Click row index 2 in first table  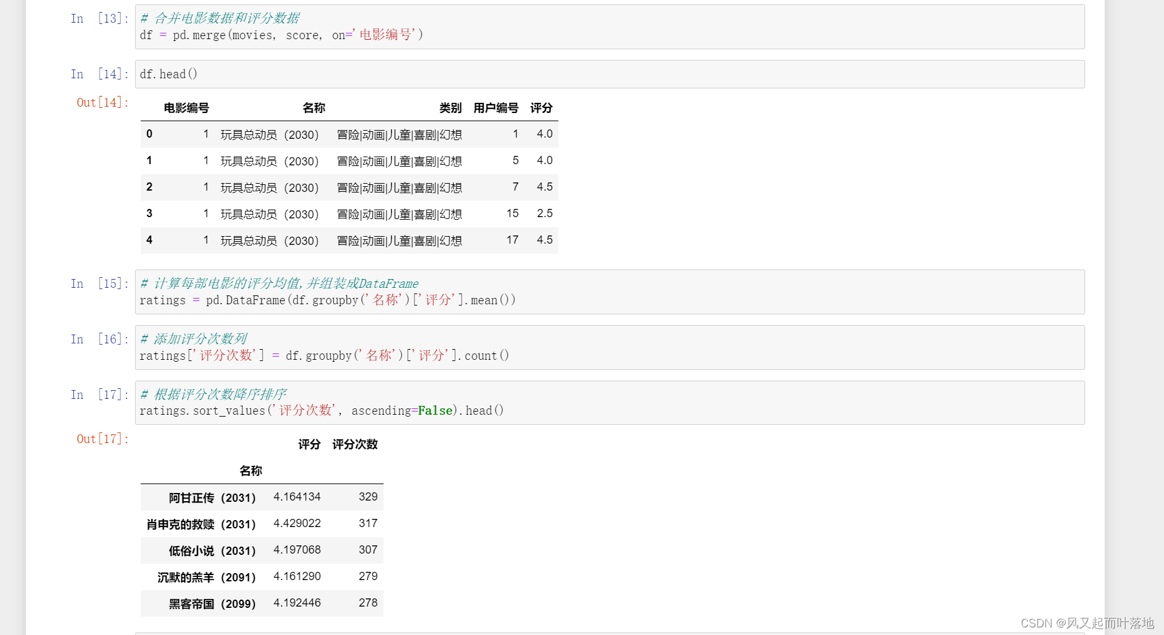click(150, 187)
